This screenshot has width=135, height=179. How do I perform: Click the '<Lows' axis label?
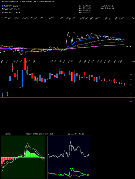click(133, 61)
